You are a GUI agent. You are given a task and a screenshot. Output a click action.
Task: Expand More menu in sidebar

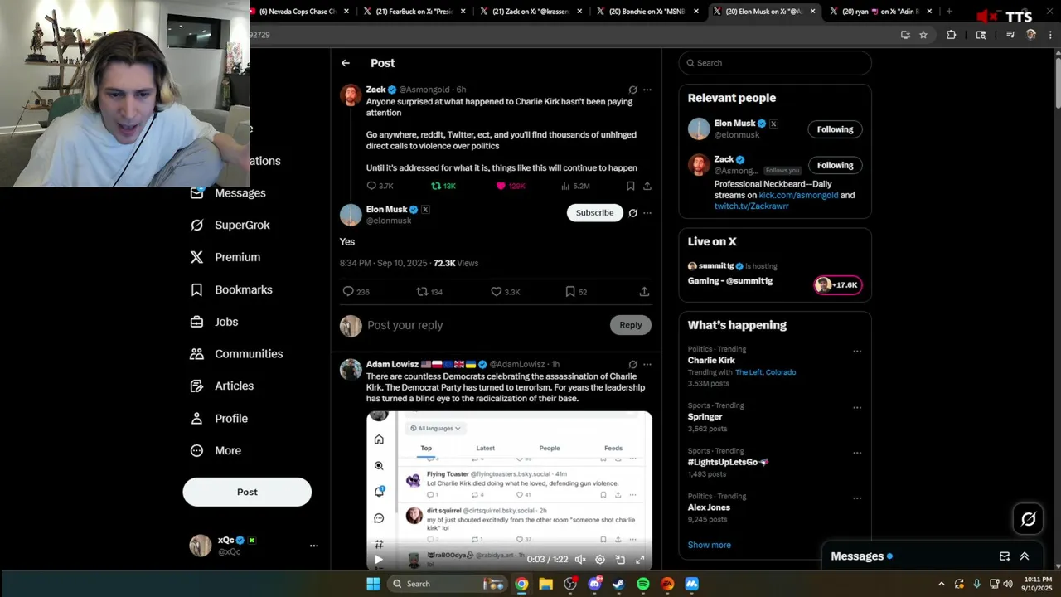click(216, 451)
